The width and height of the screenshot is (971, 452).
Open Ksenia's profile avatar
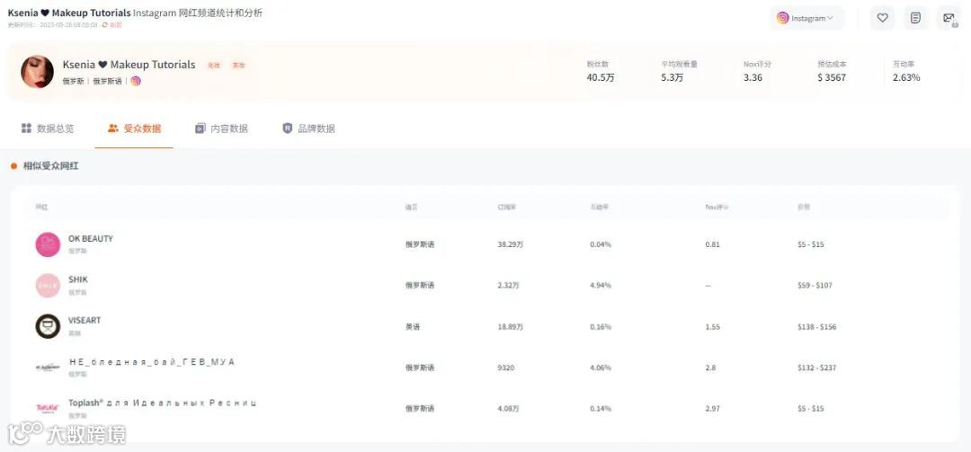coord(37,72)
